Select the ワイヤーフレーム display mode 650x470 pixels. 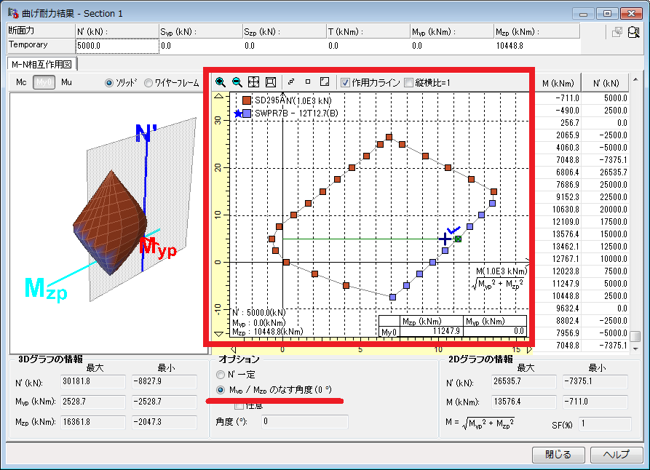(x=148, y=82)
